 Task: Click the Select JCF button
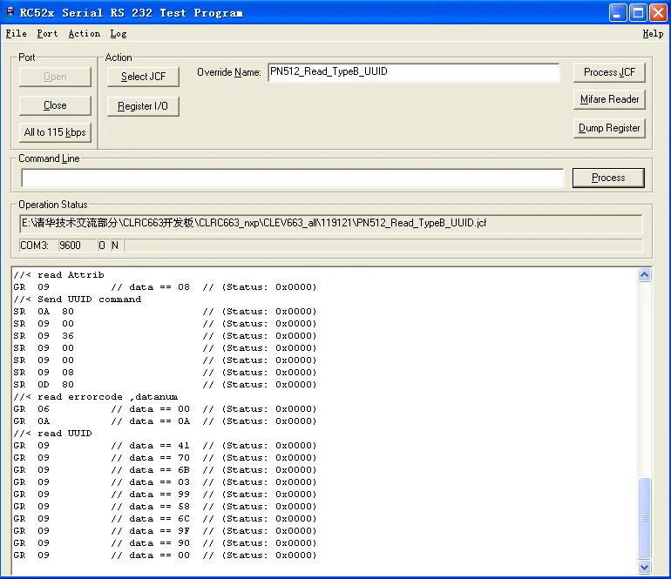[143, 77]
